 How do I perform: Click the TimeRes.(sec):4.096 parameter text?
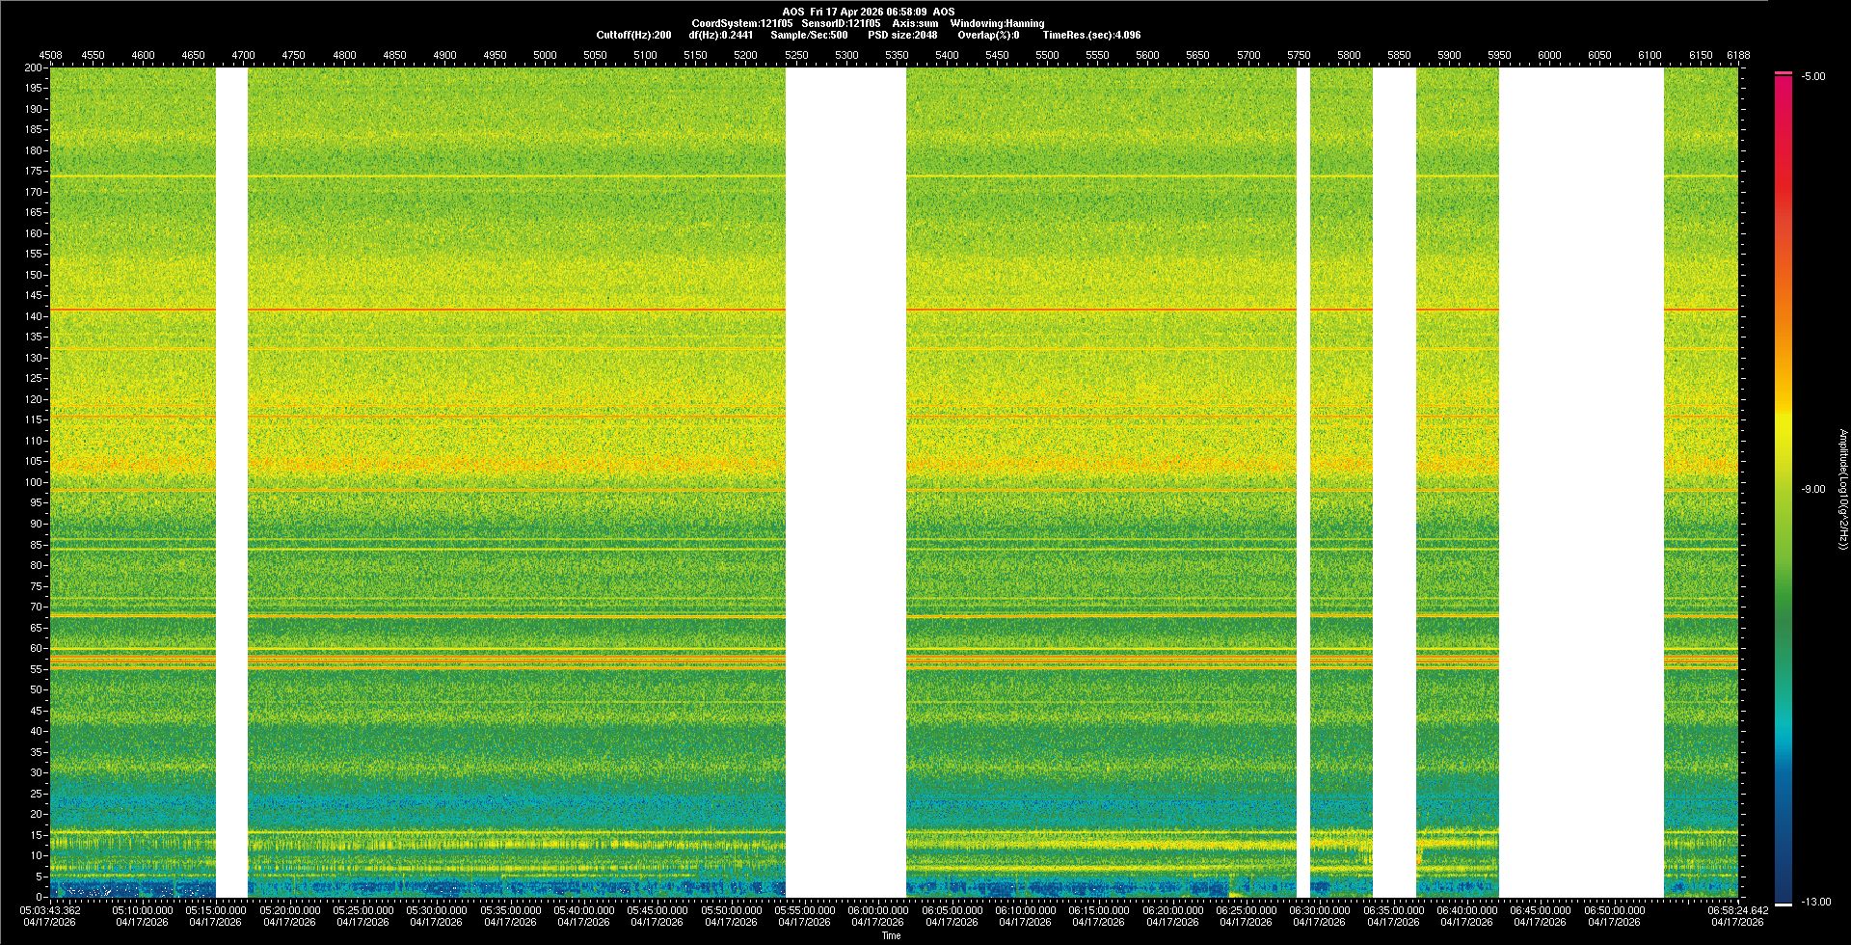coord(1091,35)
